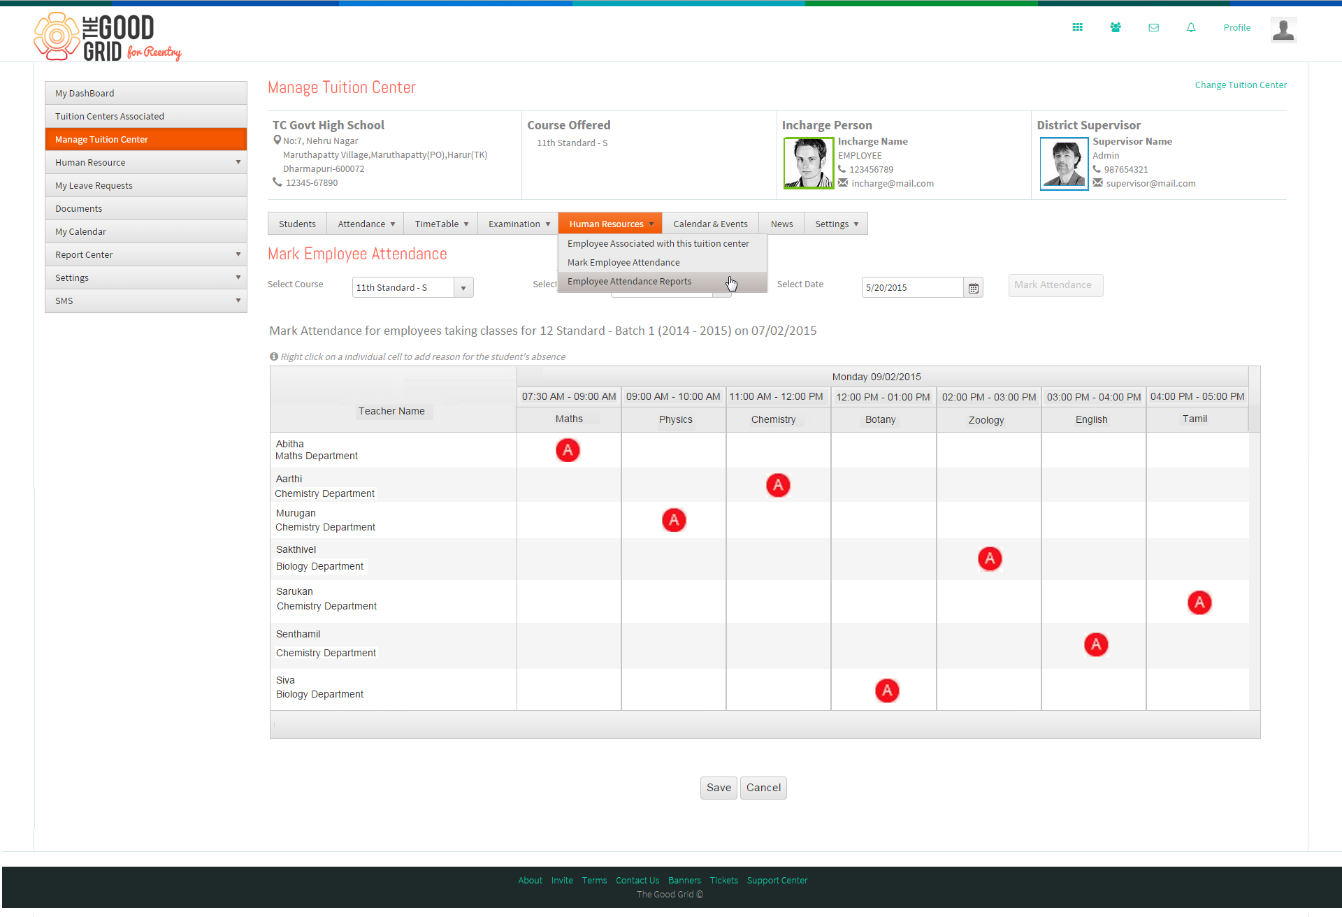The width and height of the screenshot is (1342, 917).
Task: Open the date picker calendar icon
Action: 973,288
